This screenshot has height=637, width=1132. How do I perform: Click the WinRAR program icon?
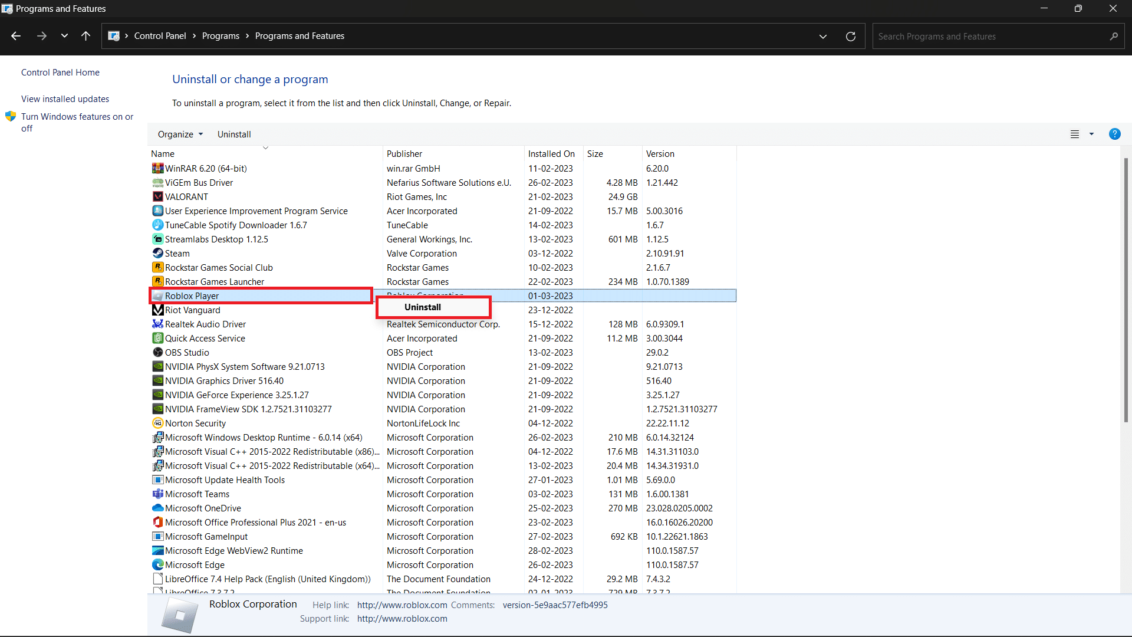pyautogui.click(x=157, y=169)
